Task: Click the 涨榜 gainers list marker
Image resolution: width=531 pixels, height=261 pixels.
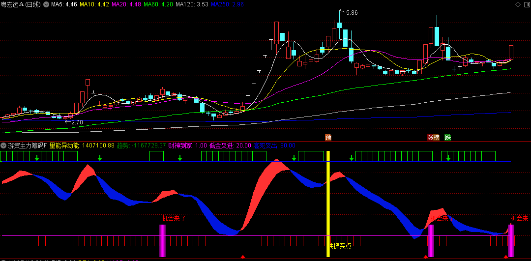Action: 433,138
